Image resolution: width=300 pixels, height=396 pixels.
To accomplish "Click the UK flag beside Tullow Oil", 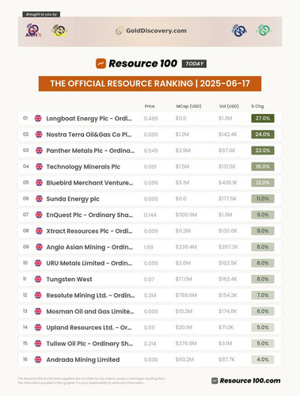I will pyautogui.click(x=38, y=344).
